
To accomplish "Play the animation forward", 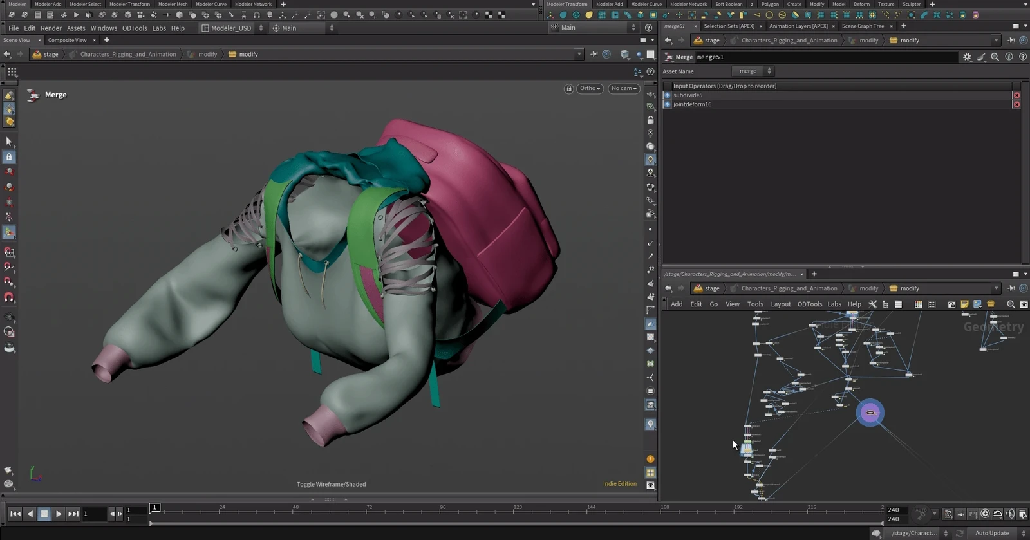I will [59, 514].
